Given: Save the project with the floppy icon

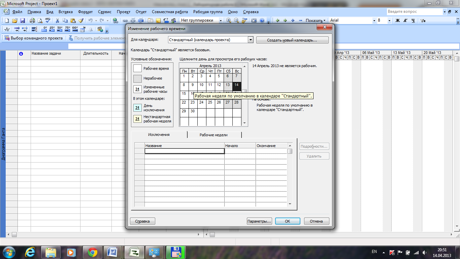Looking at the screenshot, I should [23, 21].
